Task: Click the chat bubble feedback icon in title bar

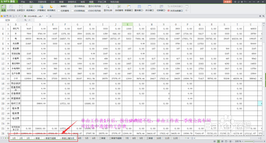Action: 239,2
